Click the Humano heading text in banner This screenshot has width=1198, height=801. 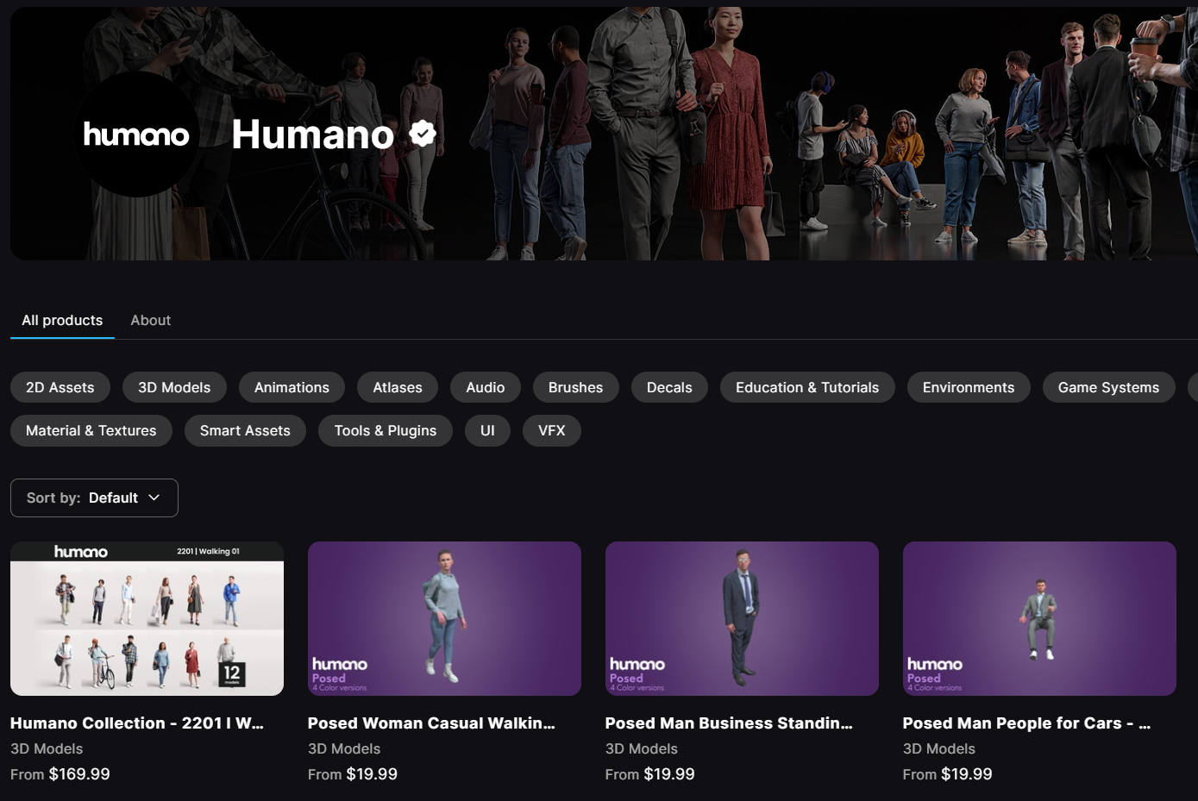pyautogui.click(x=312, y=134)
